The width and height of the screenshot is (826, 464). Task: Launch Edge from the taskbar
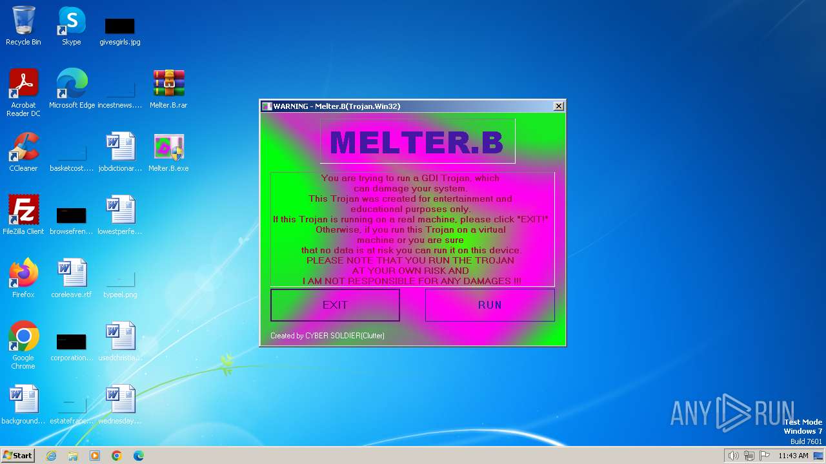[x=139, y=456]
